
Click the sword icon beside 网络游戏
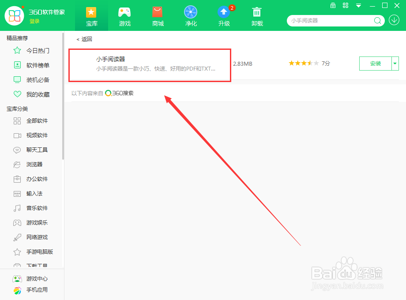[x=17, y=237]
